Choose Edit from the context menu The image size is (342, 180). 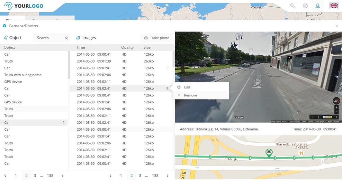coord(201,87)
